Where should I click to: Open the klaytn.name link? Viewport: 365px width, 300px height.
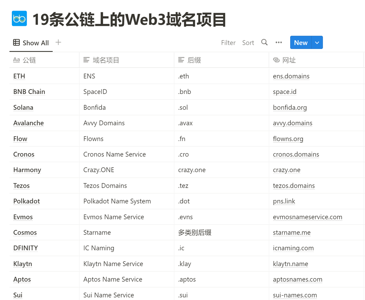[x=290, y=264]
